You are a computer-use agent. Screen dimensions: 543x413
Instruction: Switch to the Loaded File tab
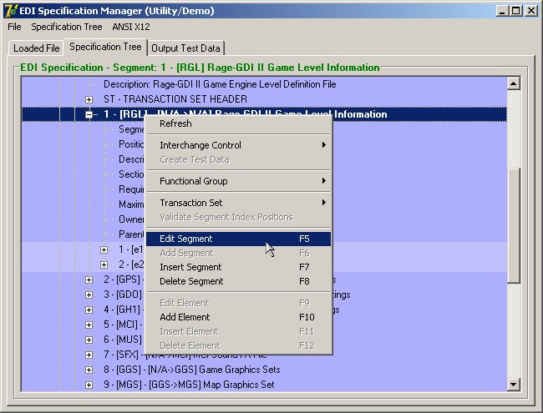point(36,48)
